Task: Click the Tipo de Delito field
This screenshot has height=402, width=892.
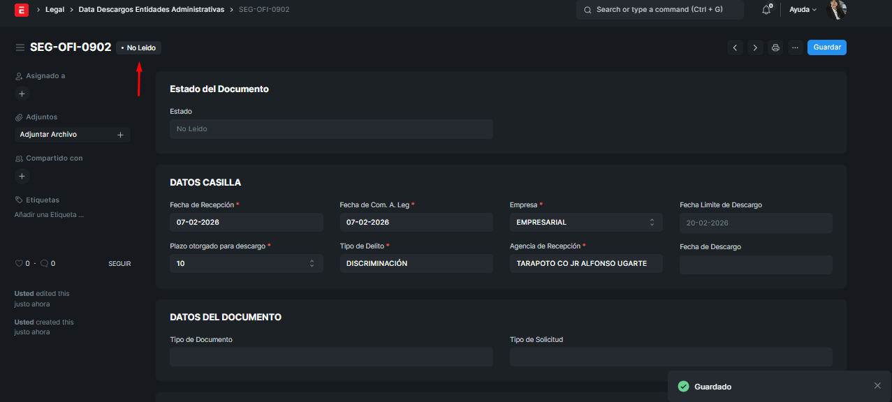Action: tap(416, 264)
